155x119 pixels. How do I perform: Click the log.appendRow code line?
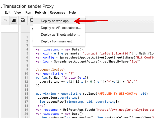[79, 102]
